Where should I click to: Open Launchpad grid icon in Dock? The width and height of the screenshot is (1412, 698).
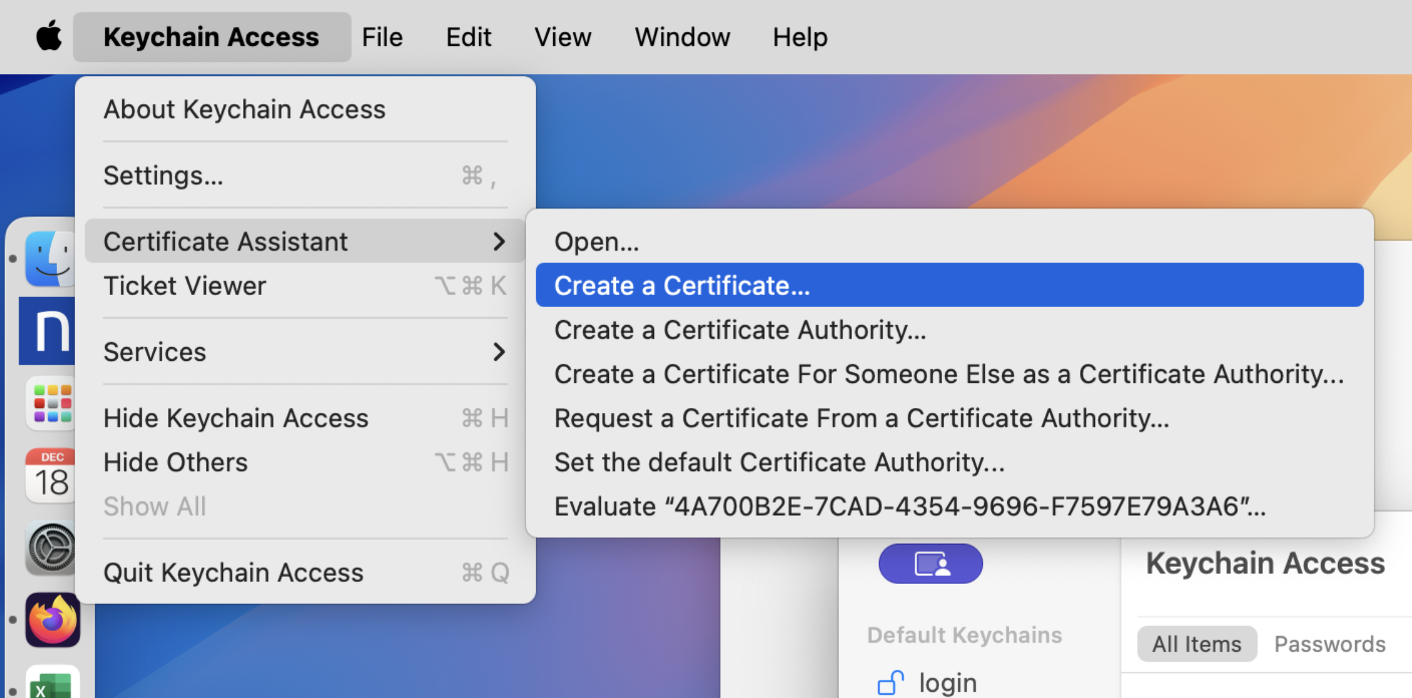click(x=51, y=404)
